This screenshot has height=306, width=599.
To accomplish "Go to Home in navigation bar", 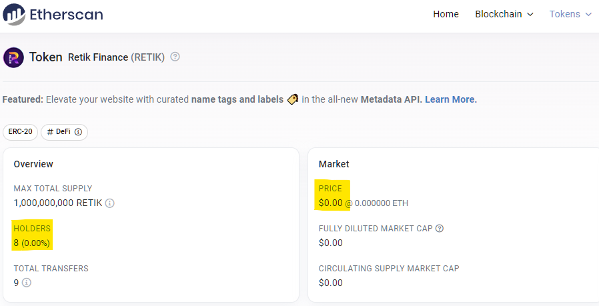I will click(x=446, y=14).
